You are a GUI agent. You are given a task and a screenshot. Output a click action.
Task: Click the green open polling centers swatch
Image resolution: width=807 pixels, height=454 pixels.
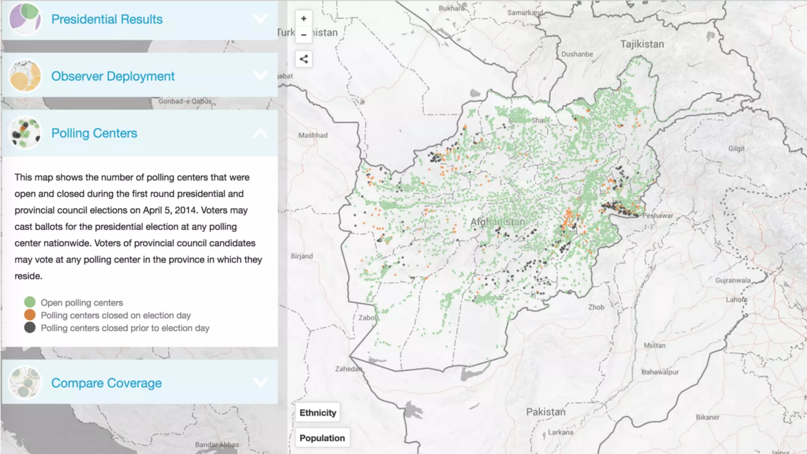point(30,302)
